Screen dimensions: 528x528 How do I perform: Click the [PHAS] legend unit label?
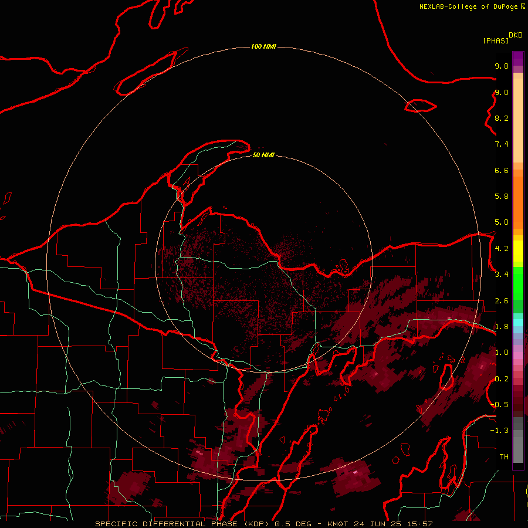496,40
